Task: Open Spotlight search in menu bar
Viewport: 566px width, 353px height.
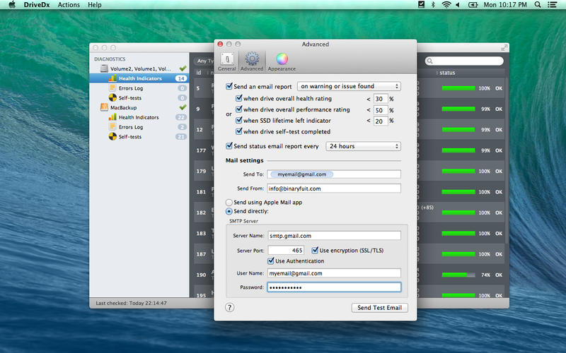Action: coord(538,5)
